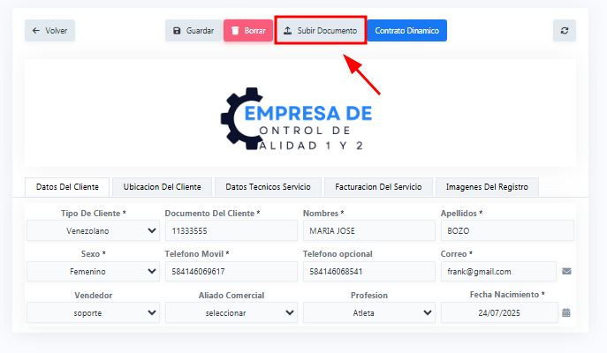Viewport: 607px width, 353px height.
Task: Switch to Ubicacion Del Cliente tab
Action: [x=162, y=187]
